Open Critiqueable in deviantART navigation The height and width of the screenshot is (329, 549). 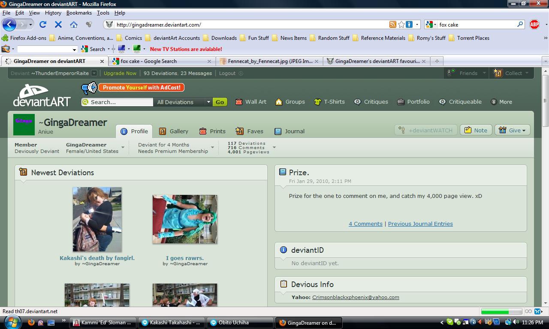point(460,102)
